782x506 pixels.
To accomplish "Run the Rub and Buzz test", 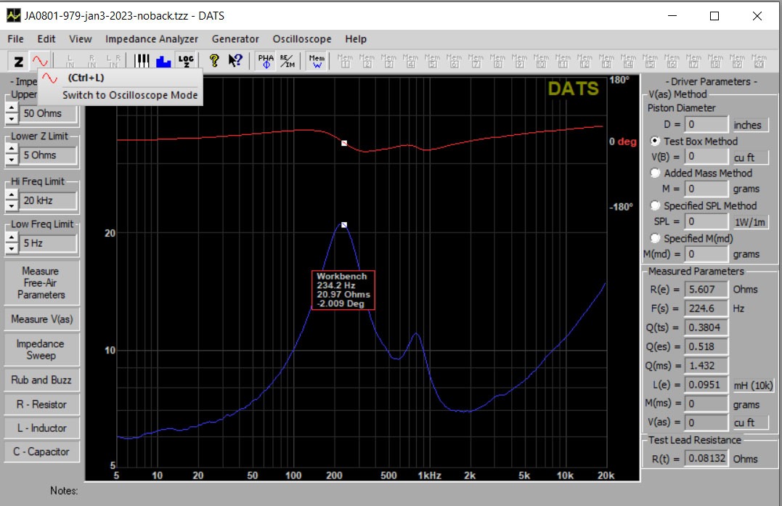I will pos(41,380).
